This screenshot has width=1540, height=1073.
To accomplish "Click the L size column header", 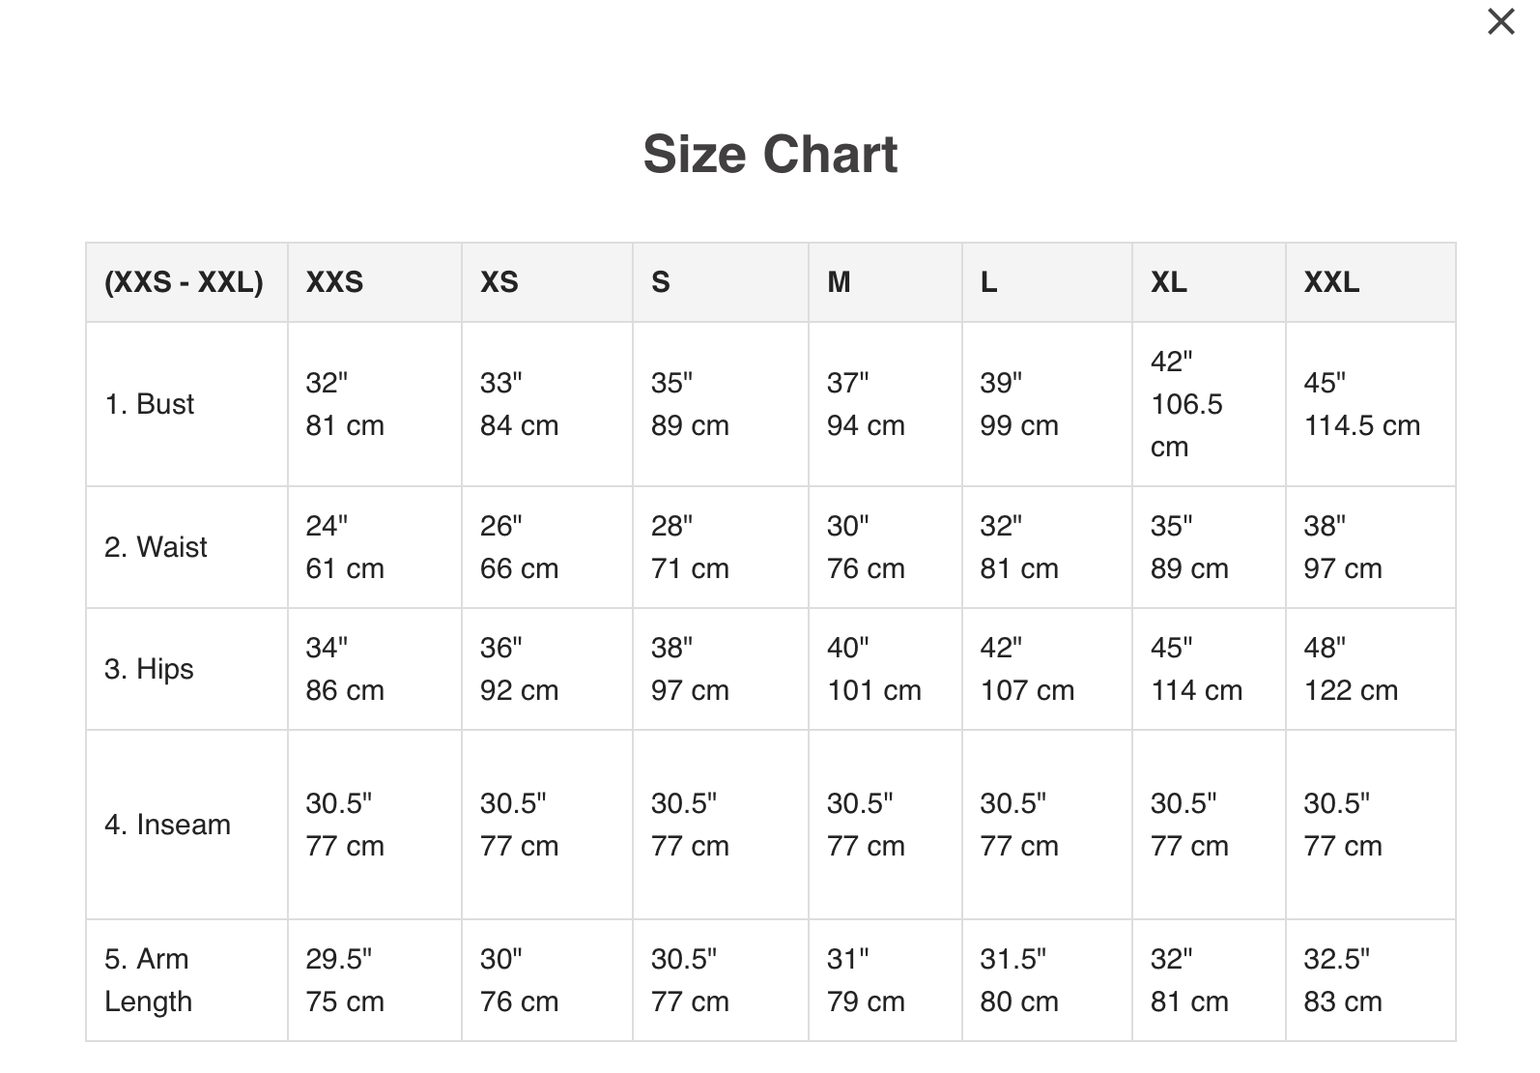I will coord(988,282).
